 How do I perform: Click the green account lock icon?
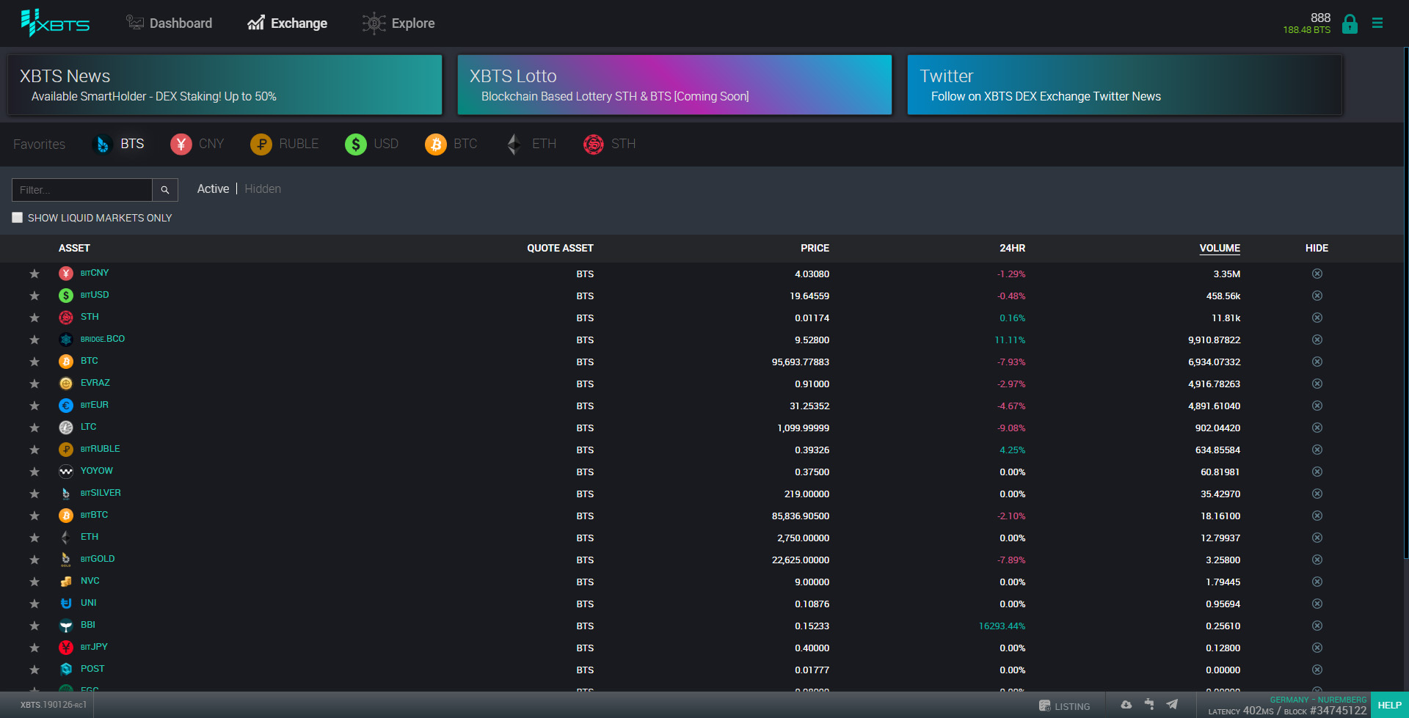(1350, 24)
